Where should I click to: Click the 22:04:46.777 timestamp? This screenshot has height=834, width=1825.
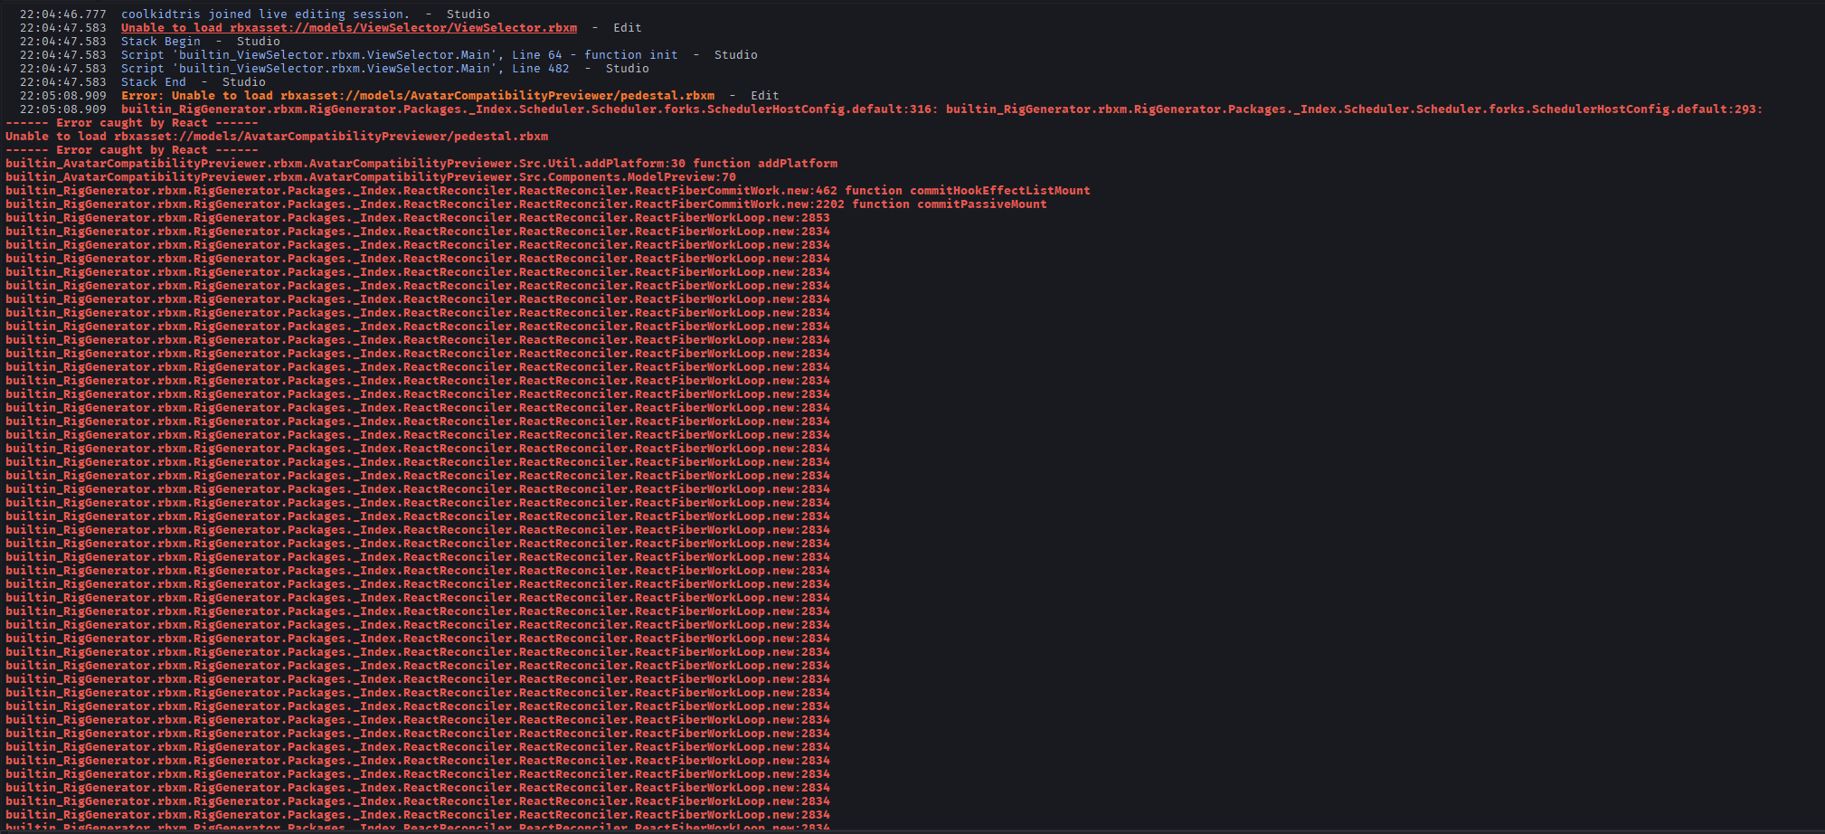coord(63,14)
